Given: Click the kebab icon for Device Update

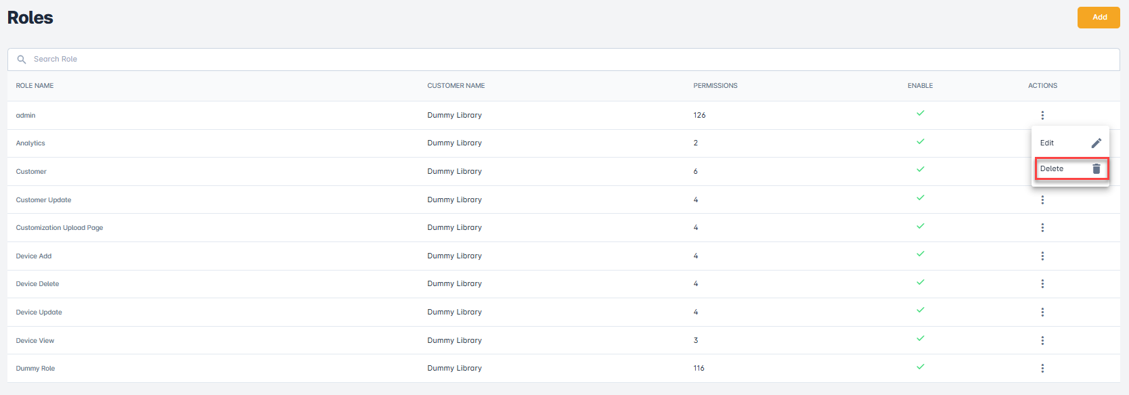Looking at the screenshot, I should pyautogui.click(x=1042, y=312).
